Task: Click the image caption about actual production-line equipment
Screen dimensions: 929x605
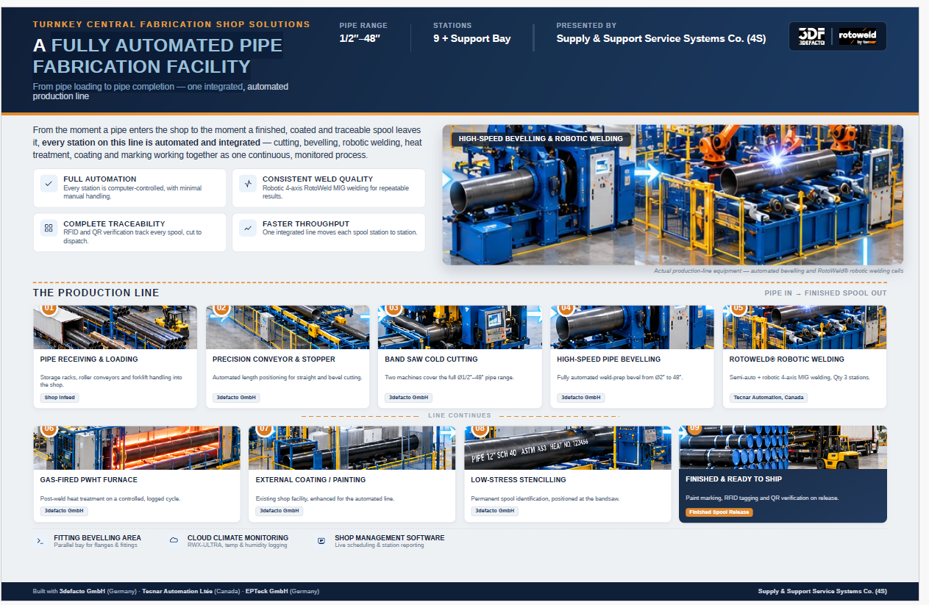Action: coord(778,271)
